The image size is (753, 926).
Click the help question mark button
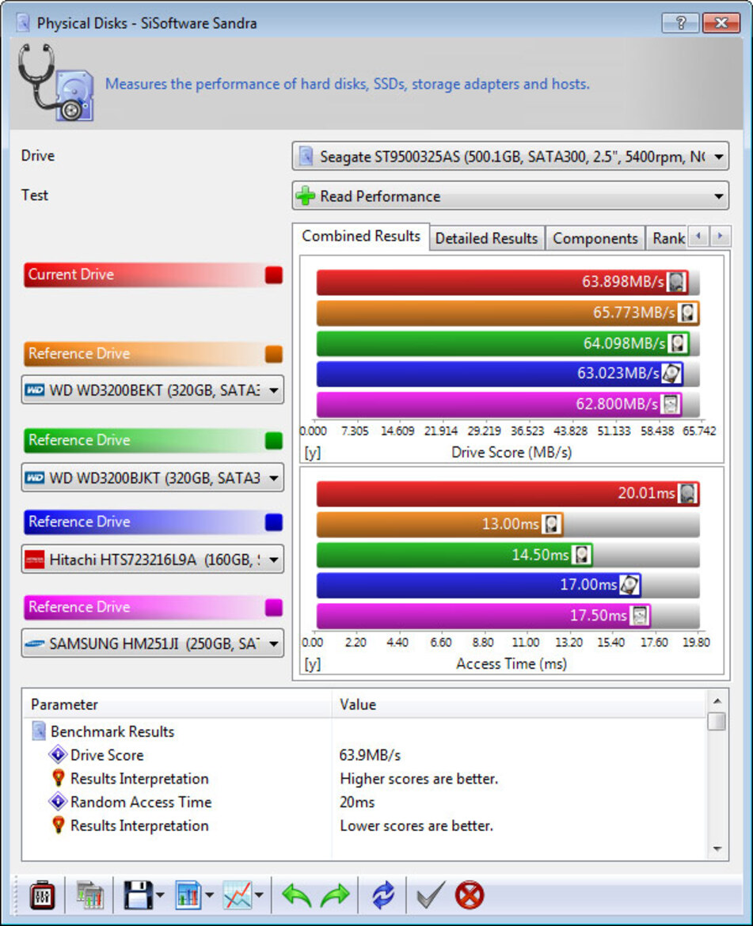(x=680, y=23)
